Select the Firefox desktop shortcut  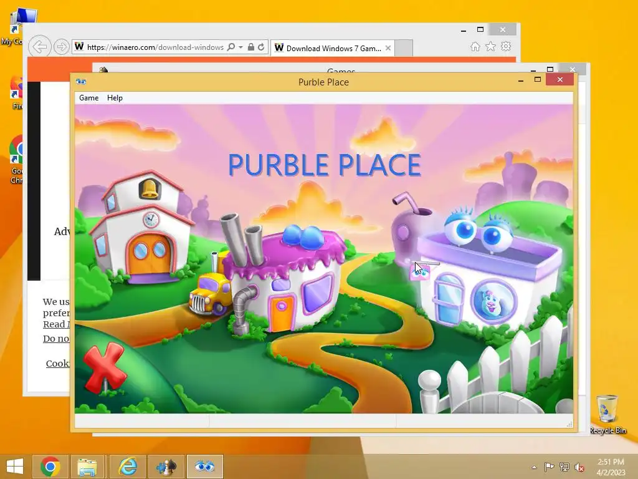16,93
